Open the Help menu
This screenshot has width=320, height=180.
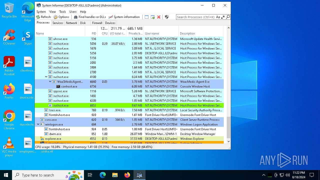click(83, 12)
